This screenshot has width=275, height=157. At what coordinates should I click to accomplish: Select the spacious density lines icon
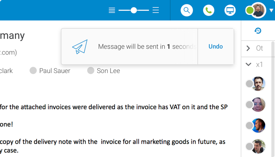[x=156, y=10]
